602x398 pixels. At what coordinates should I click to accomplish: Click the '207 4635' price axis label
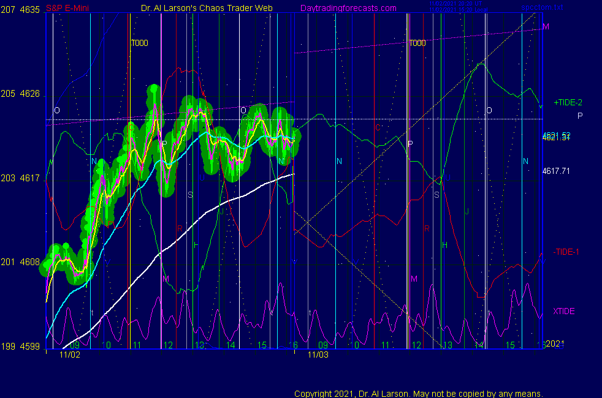coord(20,10)
